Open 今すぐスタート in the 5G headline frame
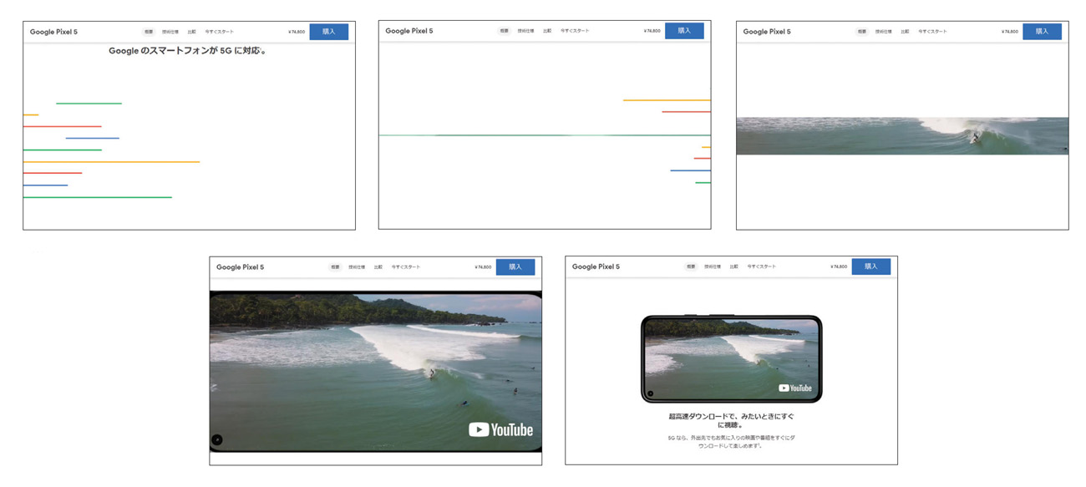This screenshot has height=487, width=1086. (x=220, y=32)
